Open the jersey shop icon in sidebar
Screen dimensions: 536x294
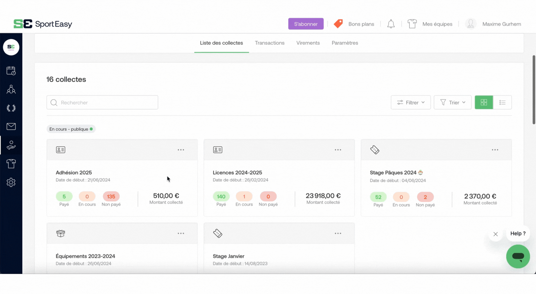(x=11, y=164)
